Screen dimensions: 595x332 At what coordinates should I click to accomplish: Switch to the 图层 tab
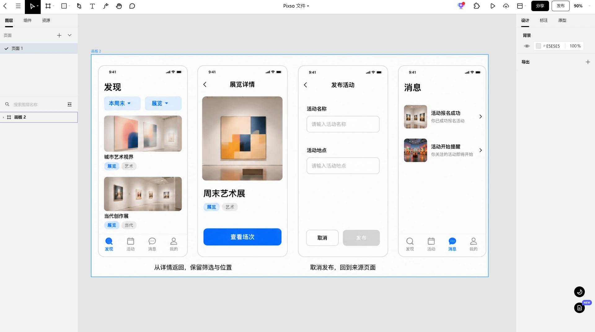[9, 20]
